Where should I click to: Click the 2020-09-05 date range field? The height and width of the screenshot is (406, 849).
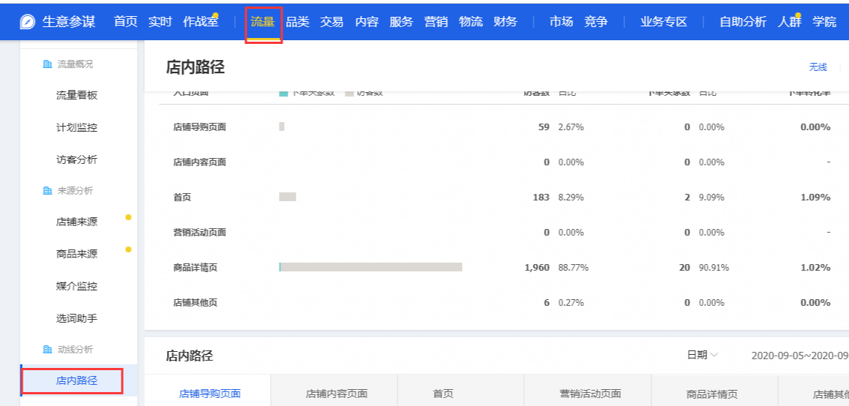click(800, 356)
